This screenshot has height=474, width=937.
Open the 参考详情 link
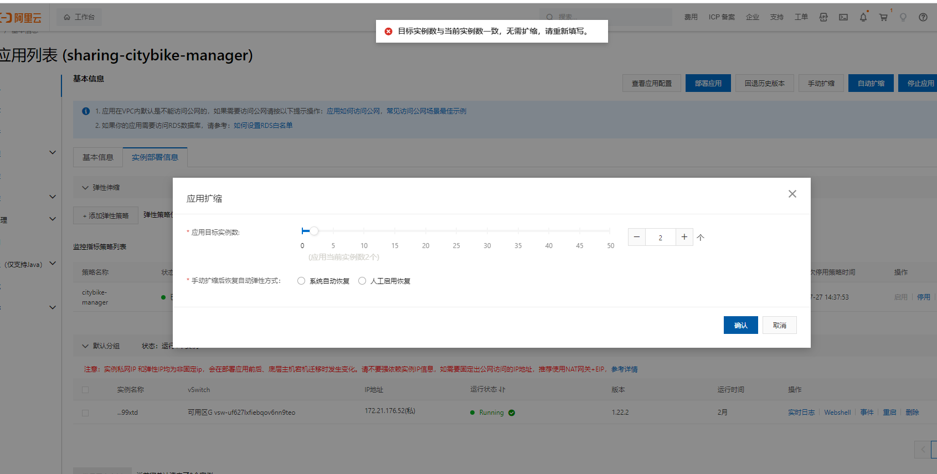(x=625, y=369)
